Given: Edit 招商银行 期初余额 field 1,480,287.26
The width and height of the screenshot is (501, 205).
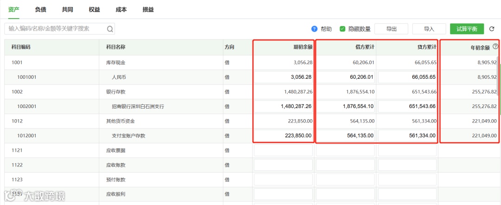Looking at the screenshot, I should pos(283,107).
